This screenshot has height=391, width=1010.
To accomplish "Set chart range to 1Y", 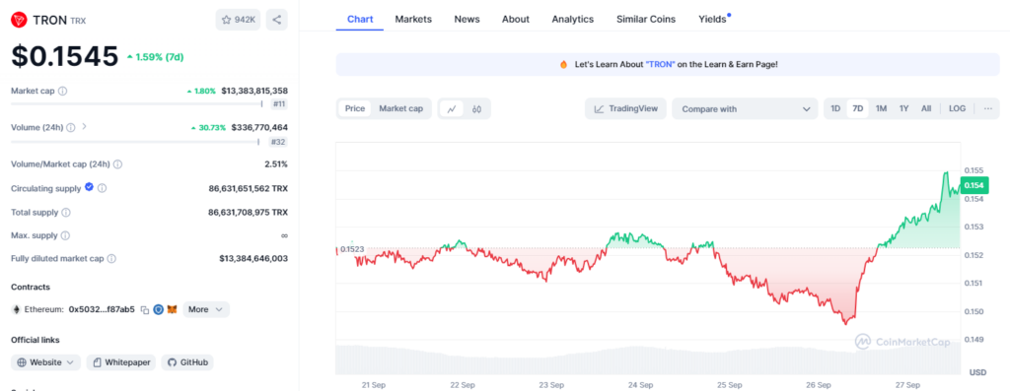I will [x=903, y=108].
